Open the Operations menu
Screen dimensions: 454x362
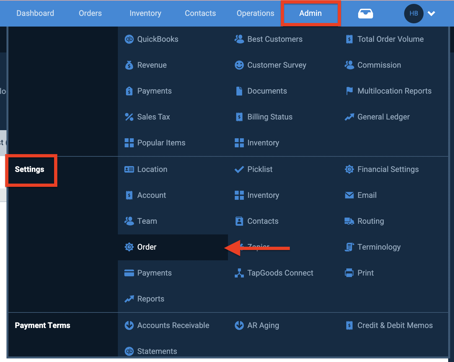(255, 13)
